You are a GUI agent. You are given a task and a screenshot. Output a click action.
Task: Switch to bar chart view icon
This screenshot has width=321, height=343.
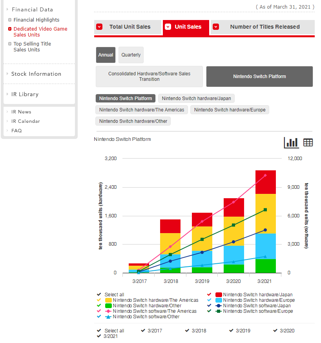pyautogui.click(x=291, y=142)
